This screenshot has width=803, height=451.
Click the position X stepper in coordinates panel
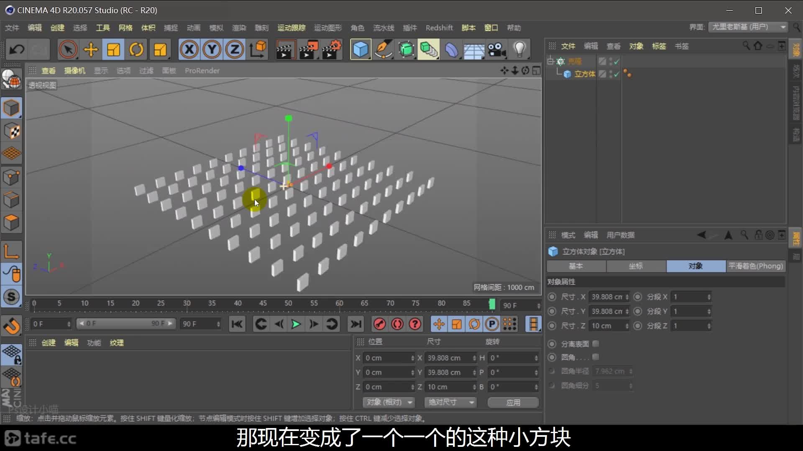[412, 358]
